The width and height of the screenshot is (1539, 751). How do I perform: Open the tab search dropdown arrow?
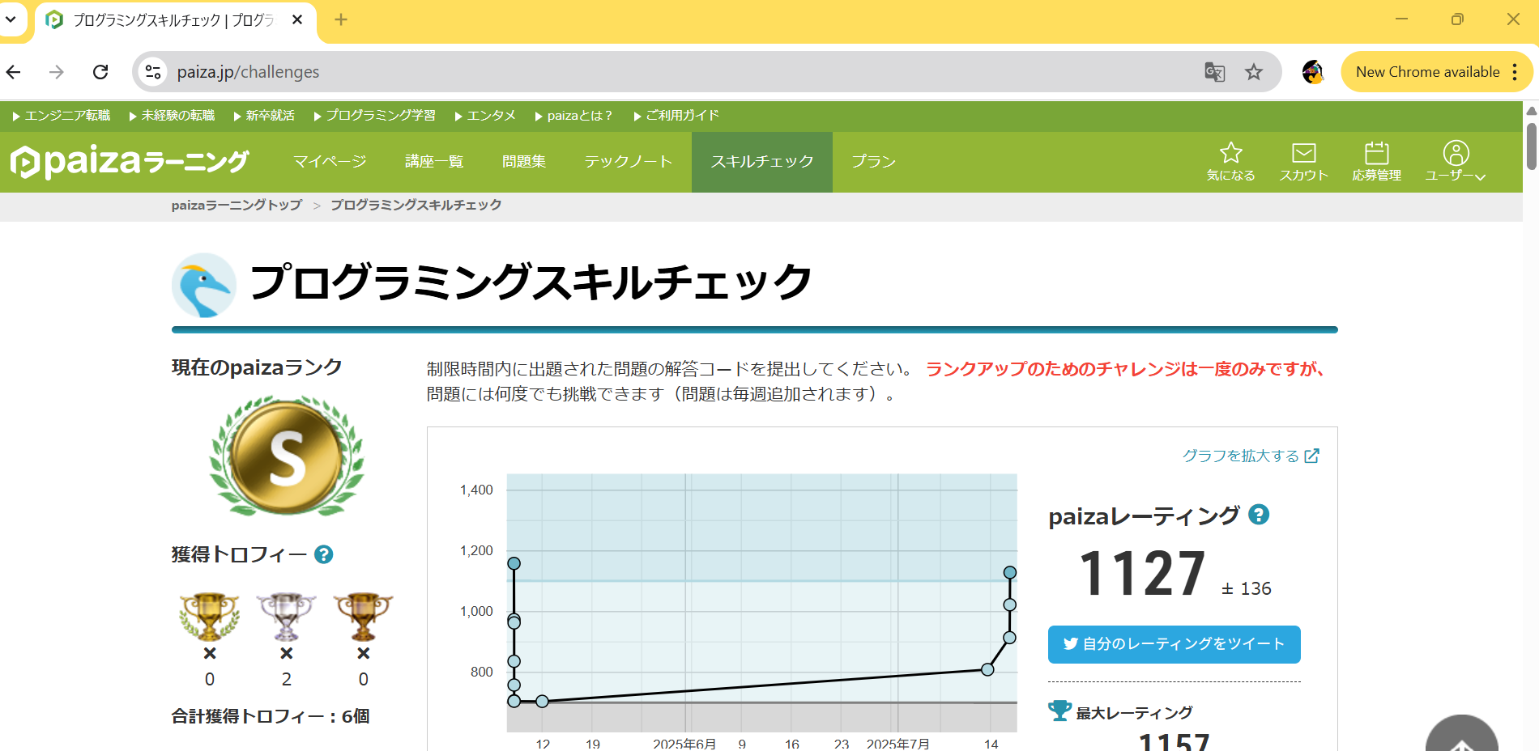(x=11, y=19)
